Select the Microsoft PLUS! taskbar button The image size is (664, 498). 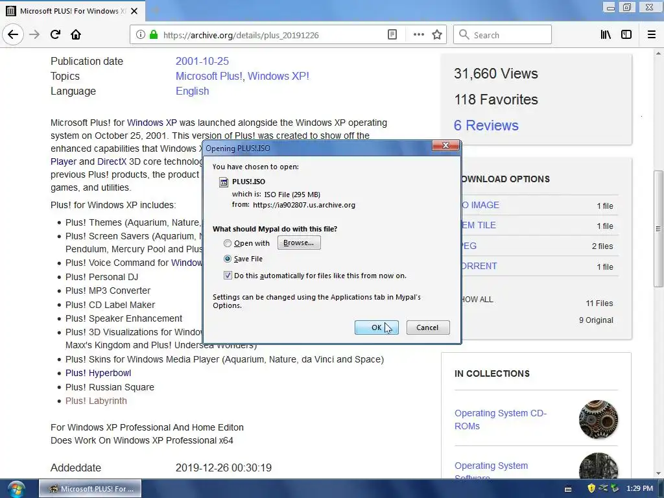tap(90, 489)
